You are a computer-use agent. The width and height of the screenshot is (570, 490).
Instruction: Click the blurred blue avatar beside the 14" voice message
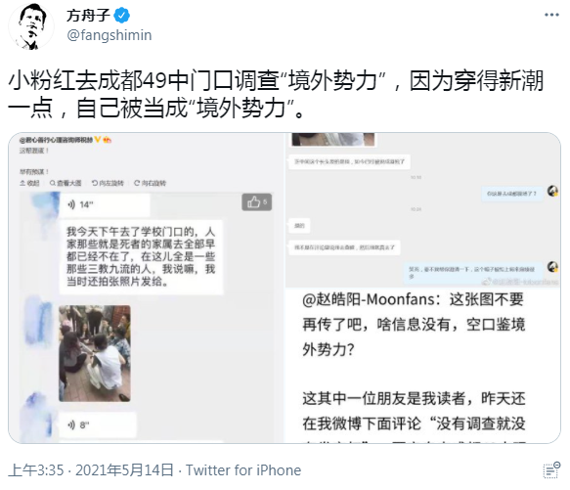click(45, 204)
